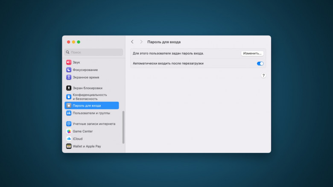Choose Экран блокировки in the sidebar list
333x187 pixels.
88,88
